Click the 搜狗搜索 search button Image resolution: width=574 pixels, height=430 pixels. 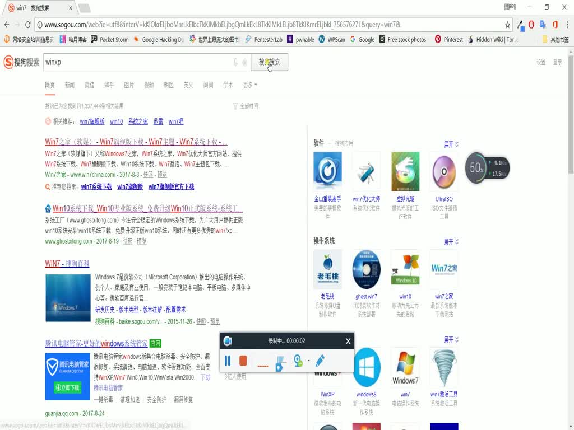point(270,62)
